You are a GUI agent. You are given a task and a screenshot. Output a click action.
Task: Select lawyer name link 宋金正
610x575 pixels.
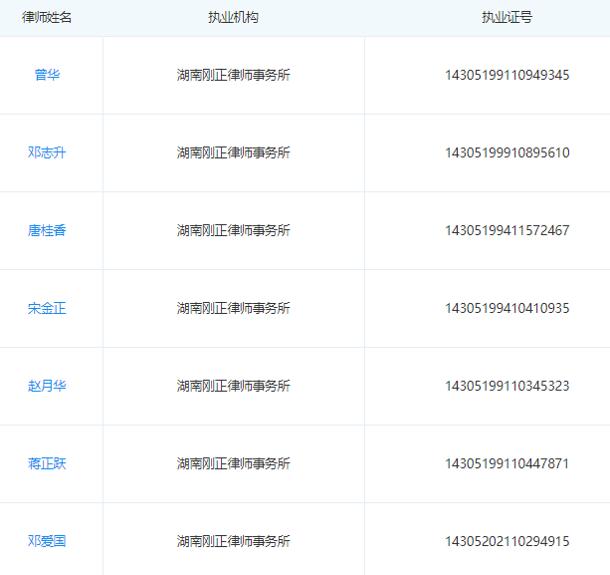47,308
